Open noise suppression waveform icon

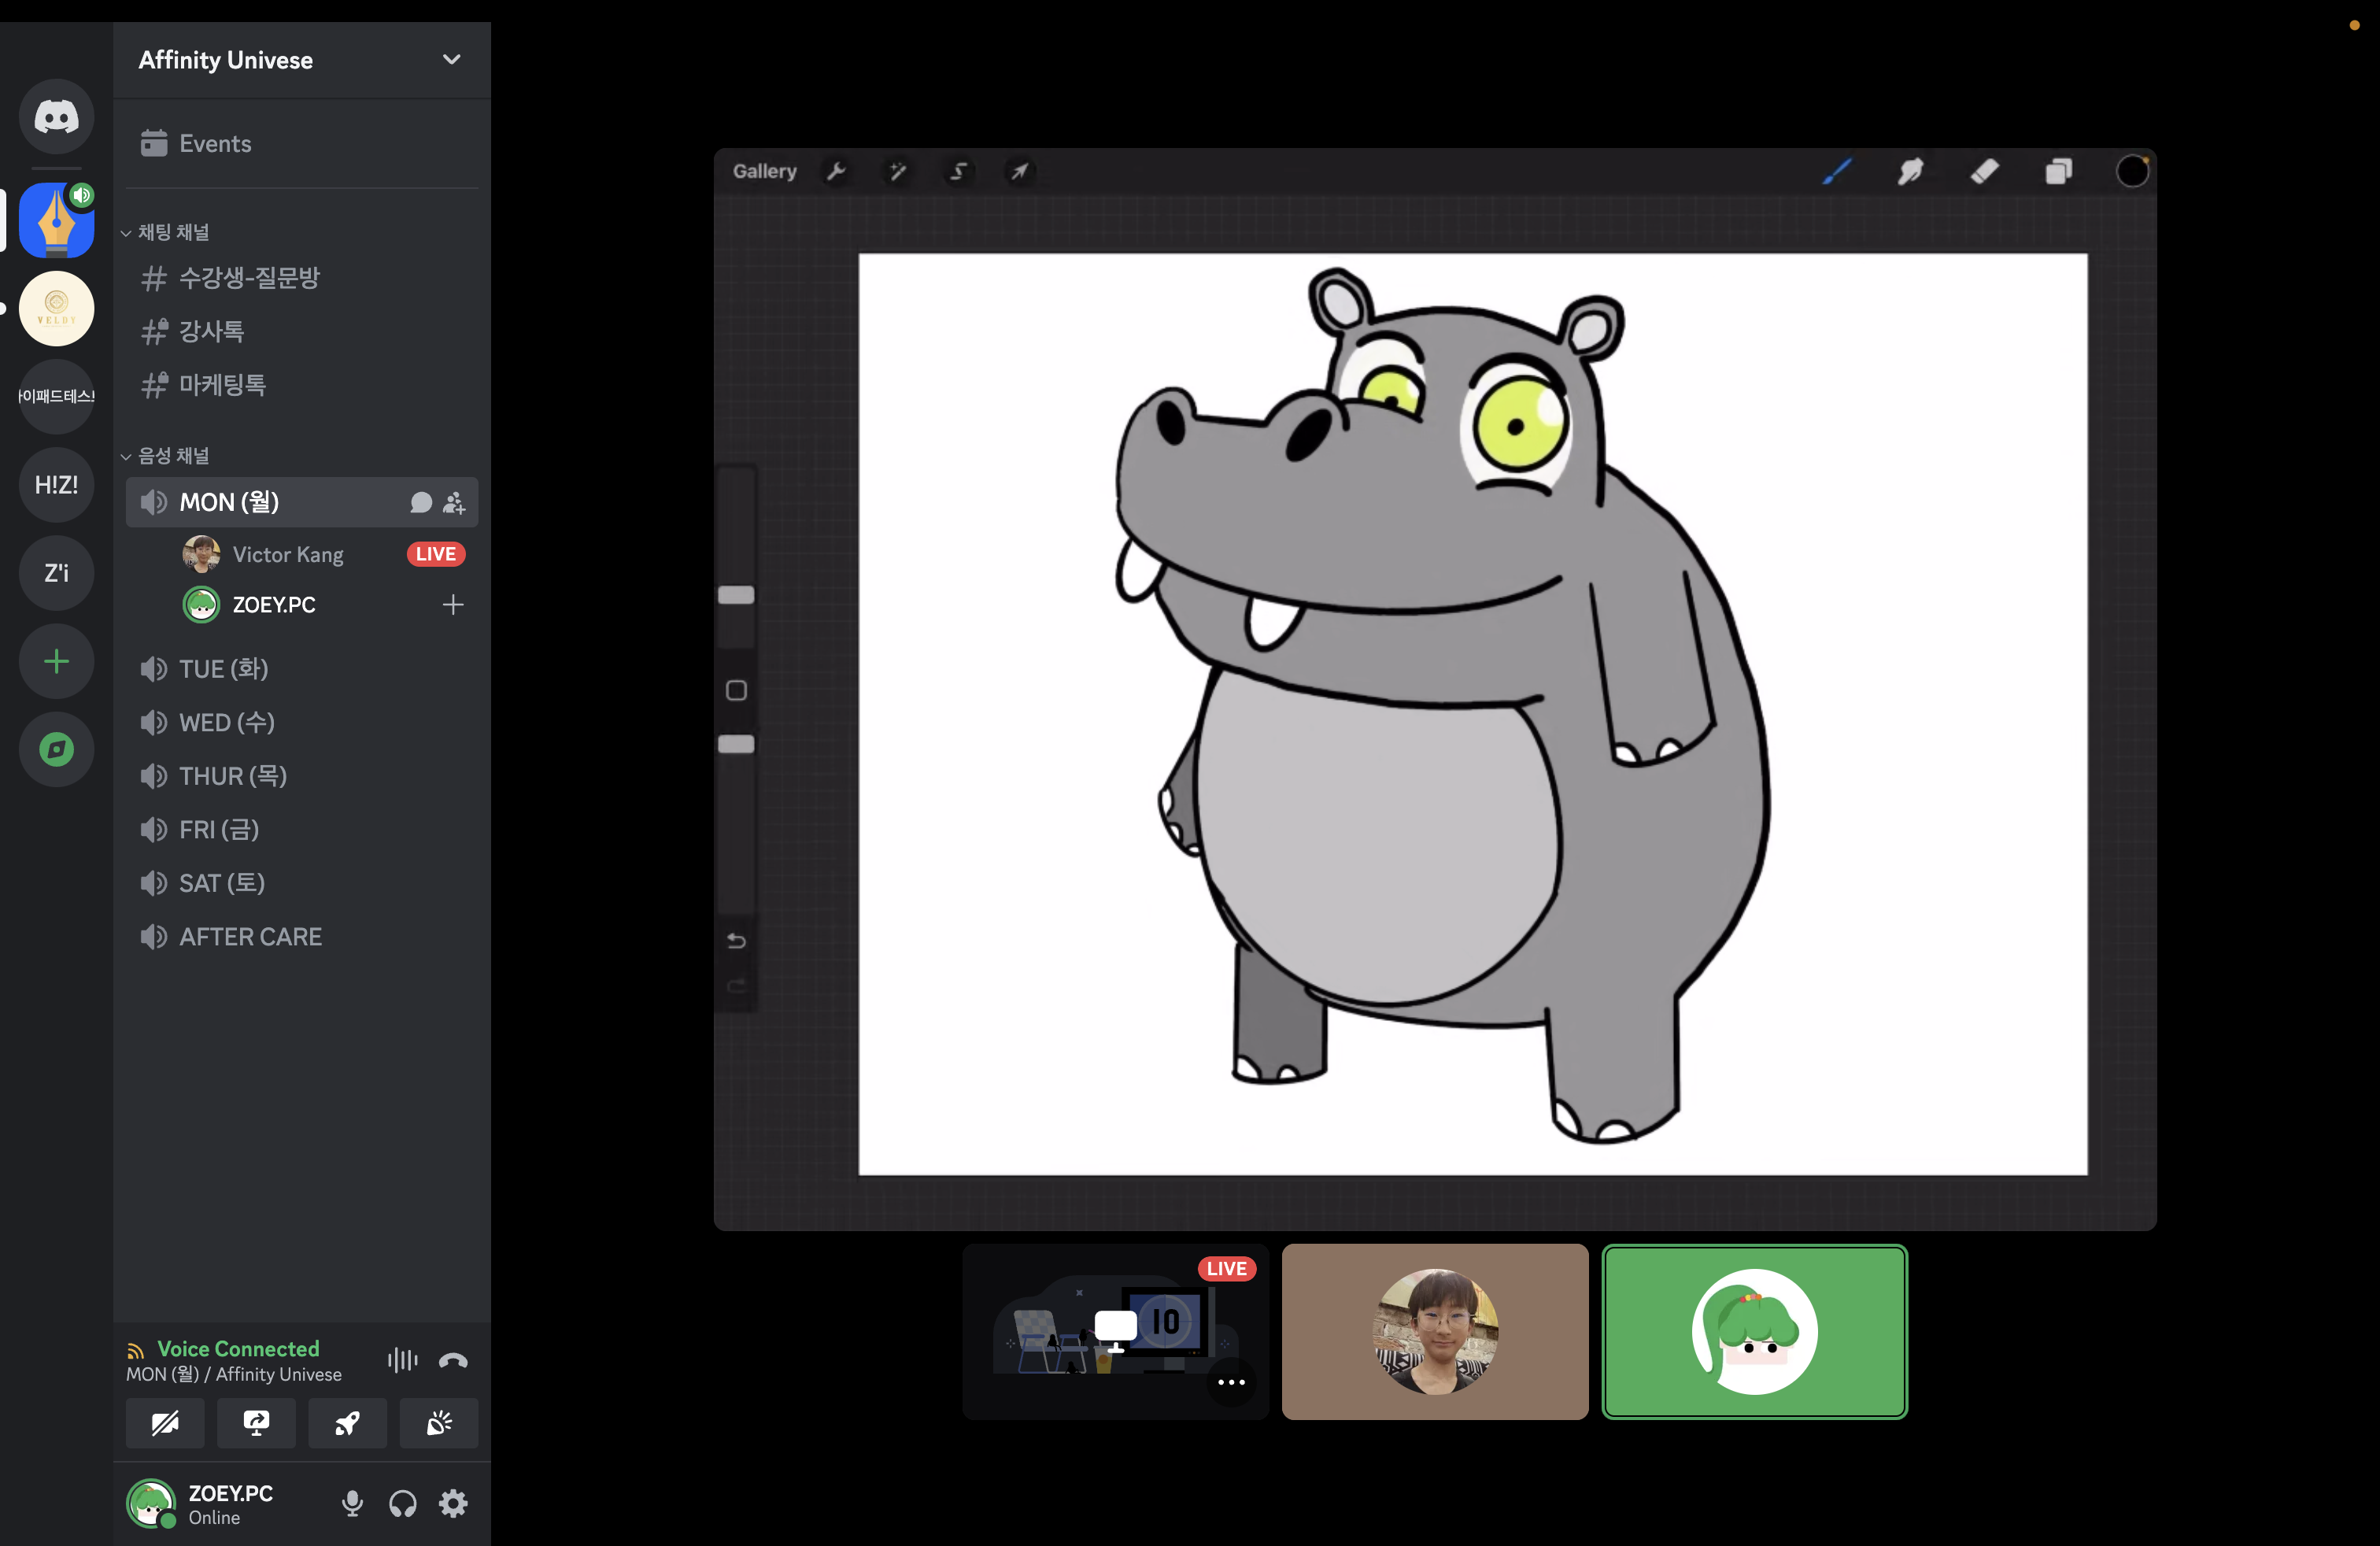tap(402, 1360)
